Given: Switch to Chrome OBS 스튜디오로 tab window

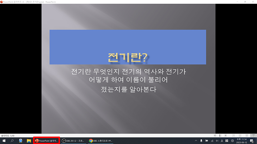Looking at the screenshot, I should tap(101, 141).
